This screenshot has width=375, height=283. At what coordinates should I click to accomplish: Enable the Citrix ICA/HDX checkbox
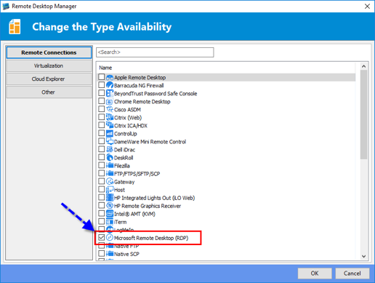pos(102,125)
